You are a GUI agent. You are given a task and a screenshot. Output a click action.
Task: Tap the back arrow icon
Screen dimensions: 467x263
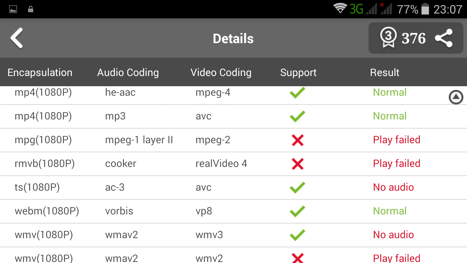coord(17,38)
